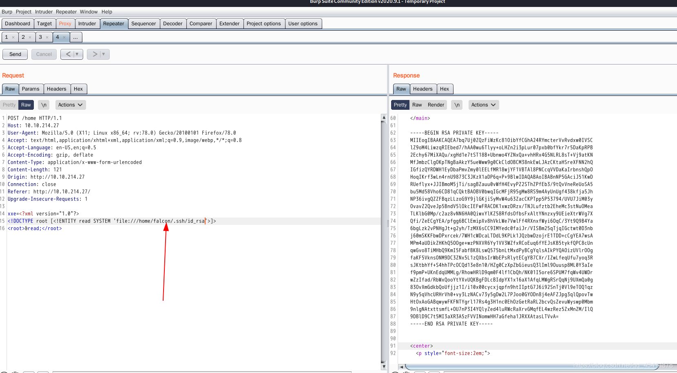
Task: Open the Repeater menu in menu bar
Action: (x=66, y=12)
